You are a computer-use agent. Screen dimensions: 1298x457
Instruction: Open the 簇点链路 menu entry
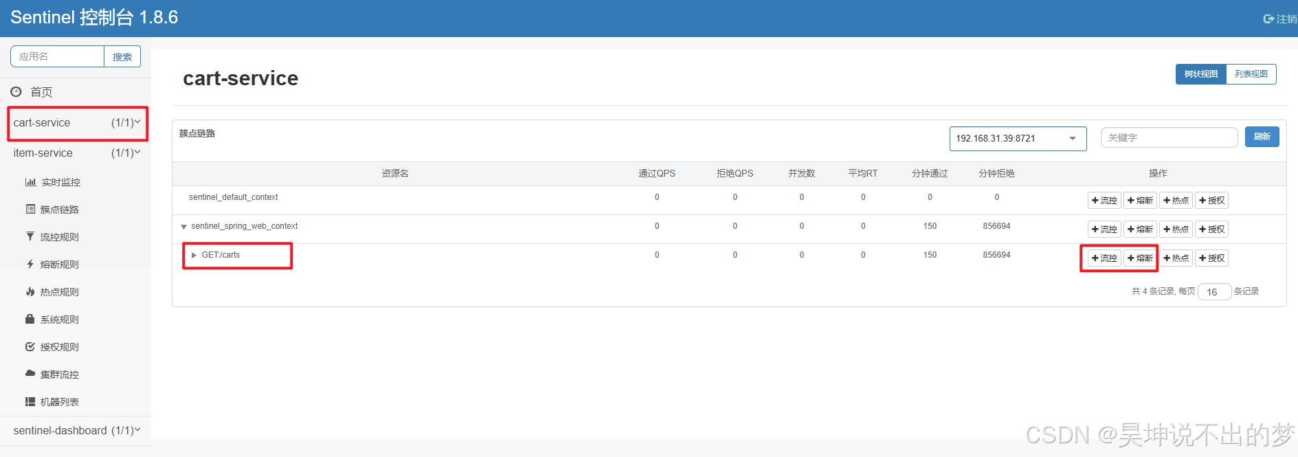(59, 210)
